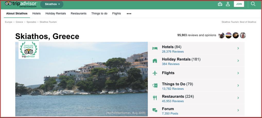Follow the Greece breadcrumb link

point(19,22)
